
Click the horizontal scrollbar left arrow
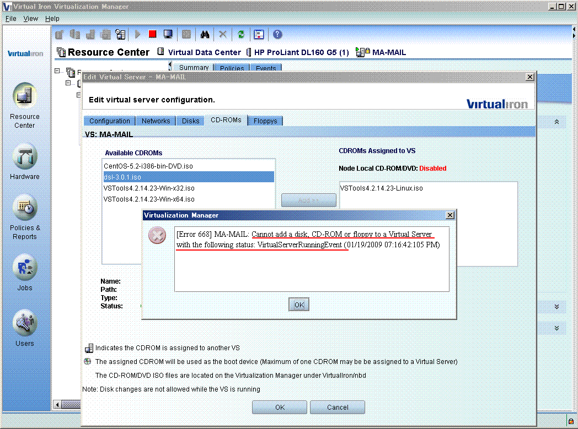pos(57,405)
